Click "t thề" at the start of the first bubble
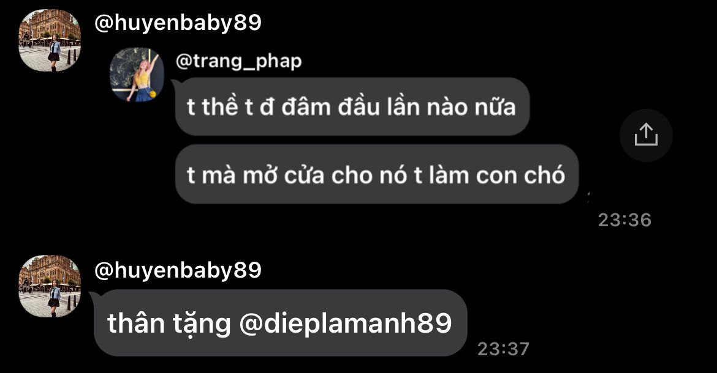Screen dimensions: 717x373 click(x=213, y=107)
